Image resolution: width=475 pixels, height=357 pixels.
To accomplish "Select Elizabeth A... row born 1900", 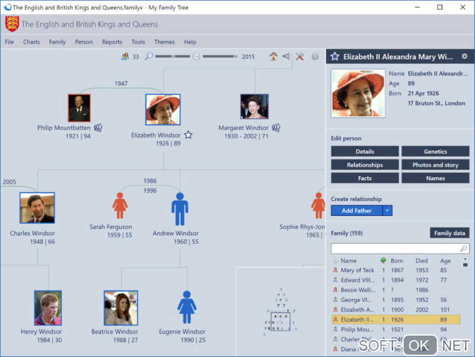I will click(396, 310).
